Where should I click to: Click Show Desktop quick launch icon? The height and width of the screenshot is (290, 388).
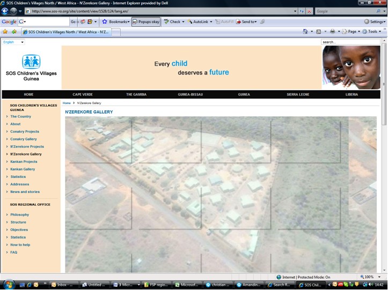[22, 285]
